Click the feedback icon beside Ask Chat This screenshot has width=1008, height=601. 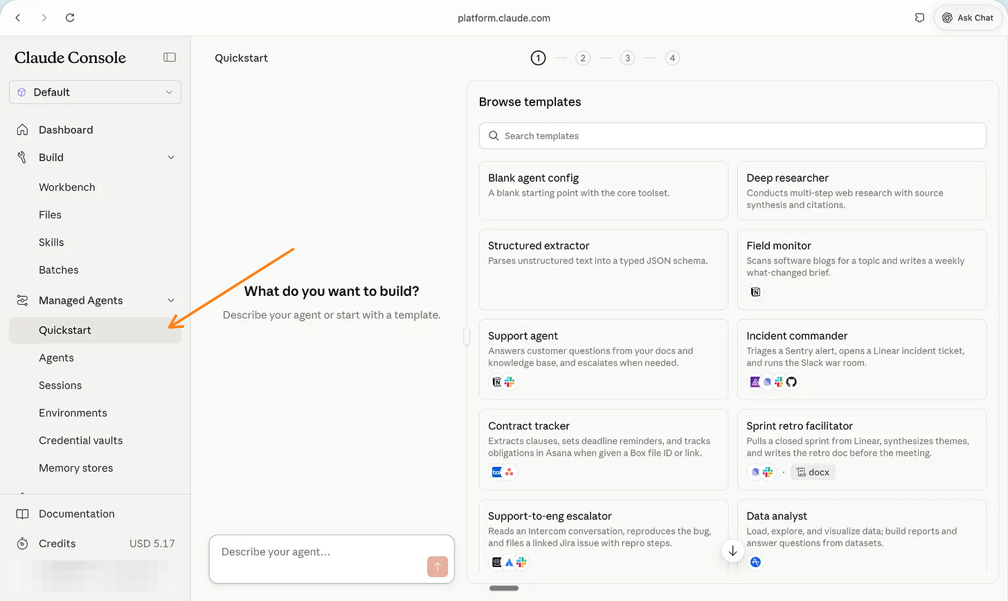point(919,18)
